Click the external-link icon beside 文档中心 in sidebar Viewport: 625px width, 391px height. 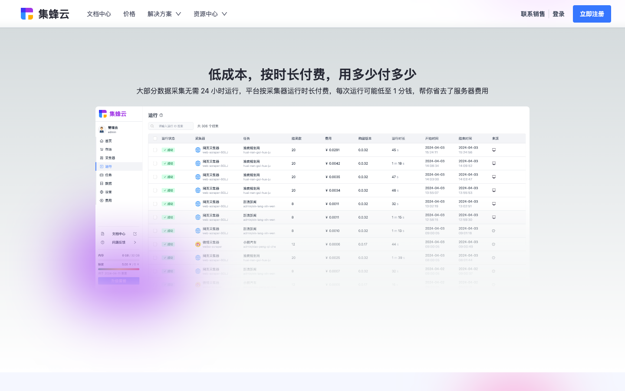click(135, 234)
